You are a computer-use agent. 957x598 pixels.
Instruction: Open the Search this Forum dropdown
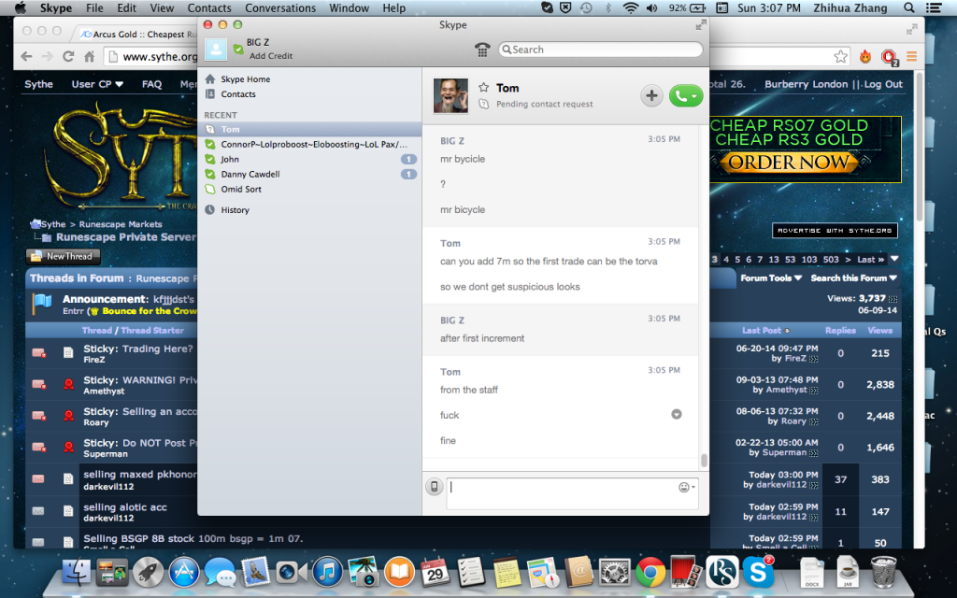pyautogui.click(x=853, y=278)
